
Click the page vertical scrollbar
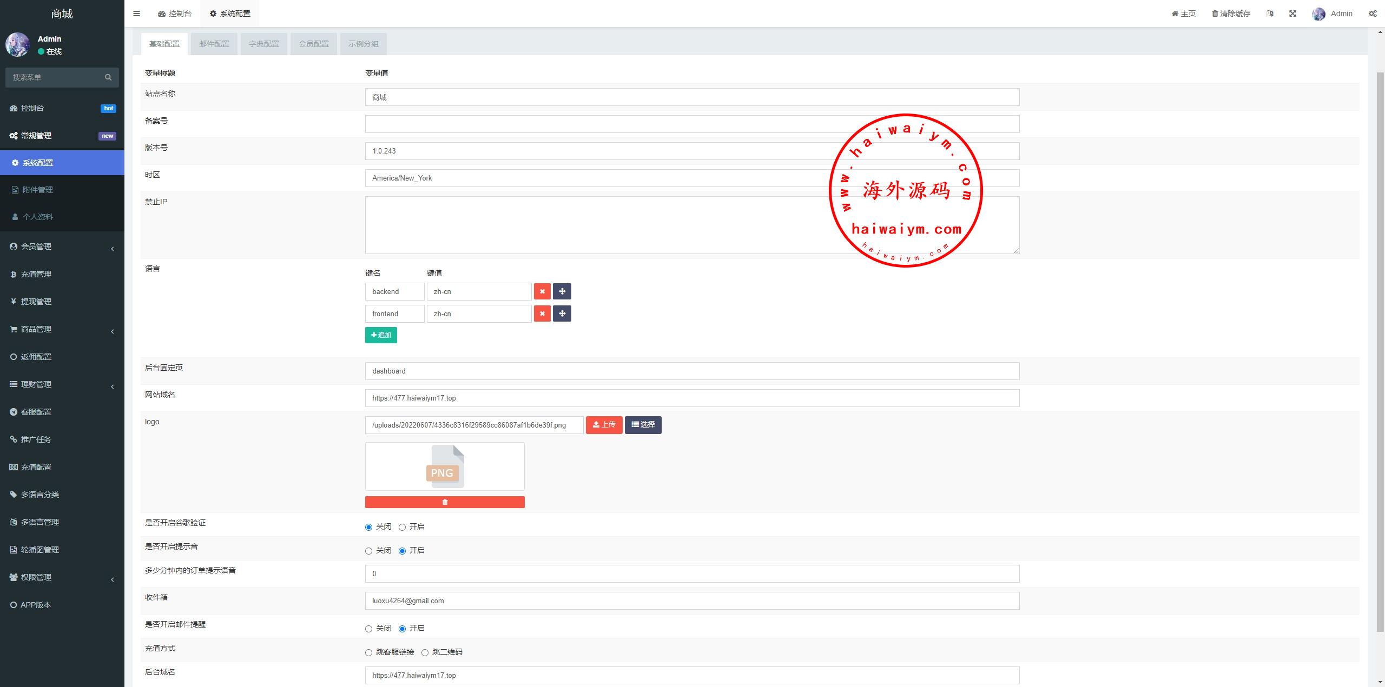[x=1380, y=351]
